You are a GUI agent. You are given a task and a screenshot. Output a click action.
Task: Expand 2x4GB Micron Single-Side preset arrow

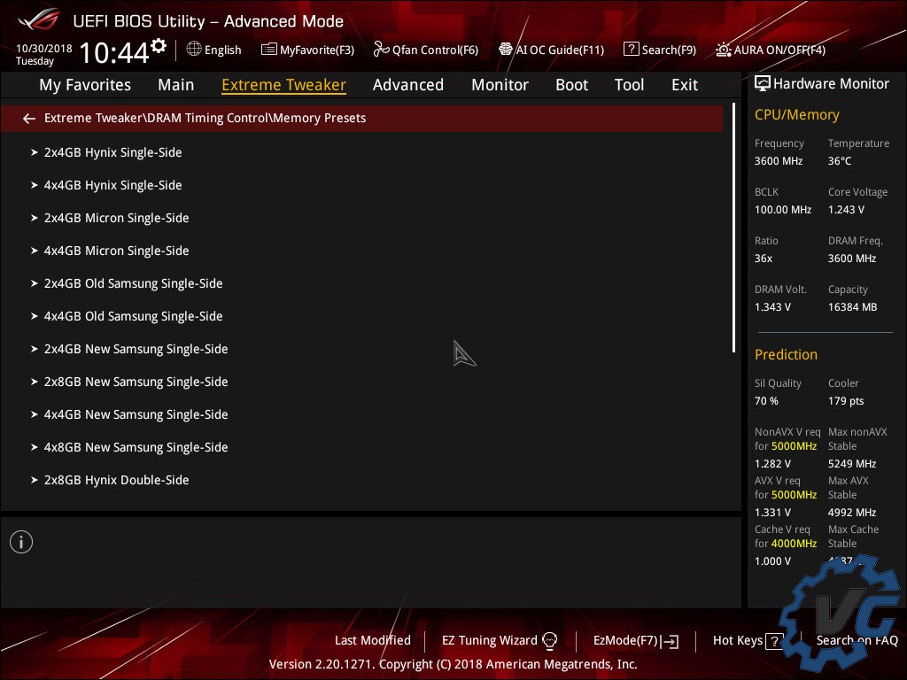pos(35,218)
